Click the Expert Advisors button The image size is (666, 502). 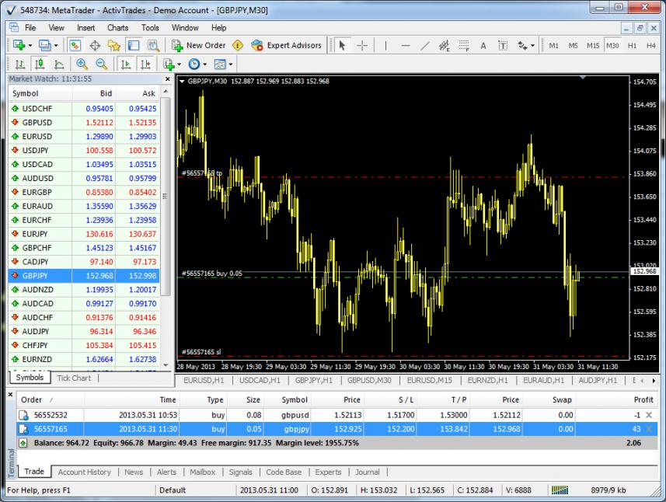286,46
